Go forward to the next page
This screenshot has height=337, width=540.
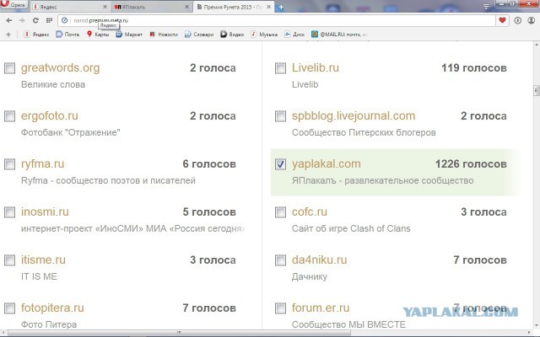22,20
